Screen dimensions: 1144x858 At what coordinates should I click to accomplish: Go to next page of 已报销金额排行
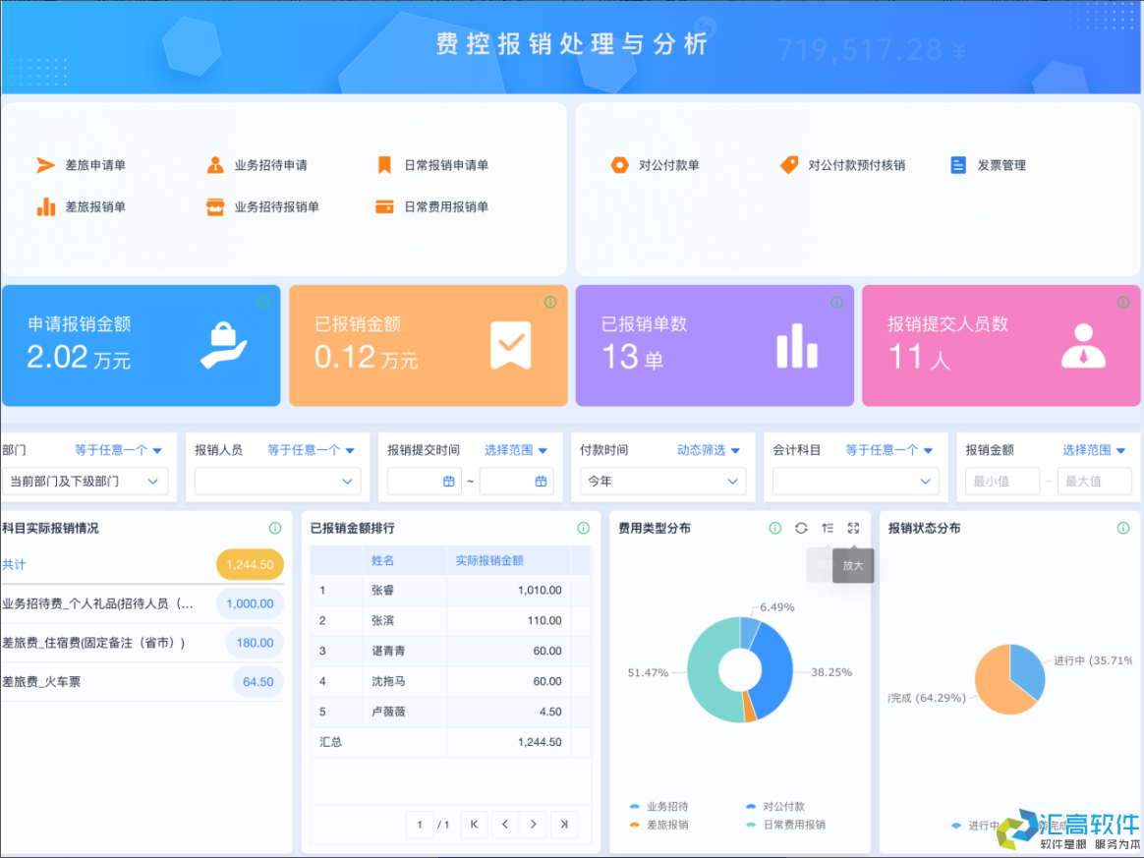coord(534,825)
